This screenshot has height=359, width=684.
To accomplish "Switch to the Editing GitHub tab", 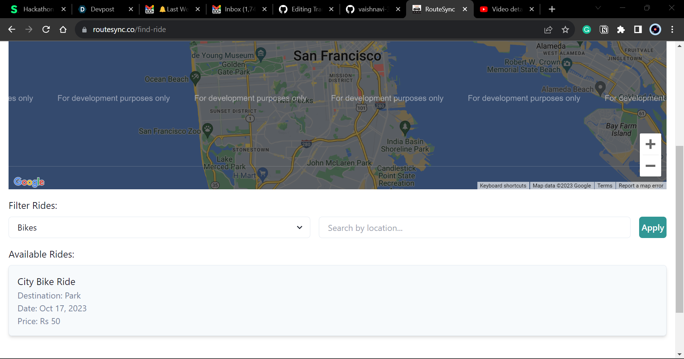I will (x=306, y=9).
